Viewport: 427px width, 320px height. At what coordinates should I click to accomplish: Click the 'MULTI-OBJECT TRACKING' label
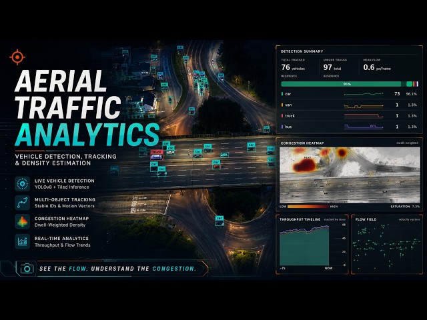[x=65, y=199]
